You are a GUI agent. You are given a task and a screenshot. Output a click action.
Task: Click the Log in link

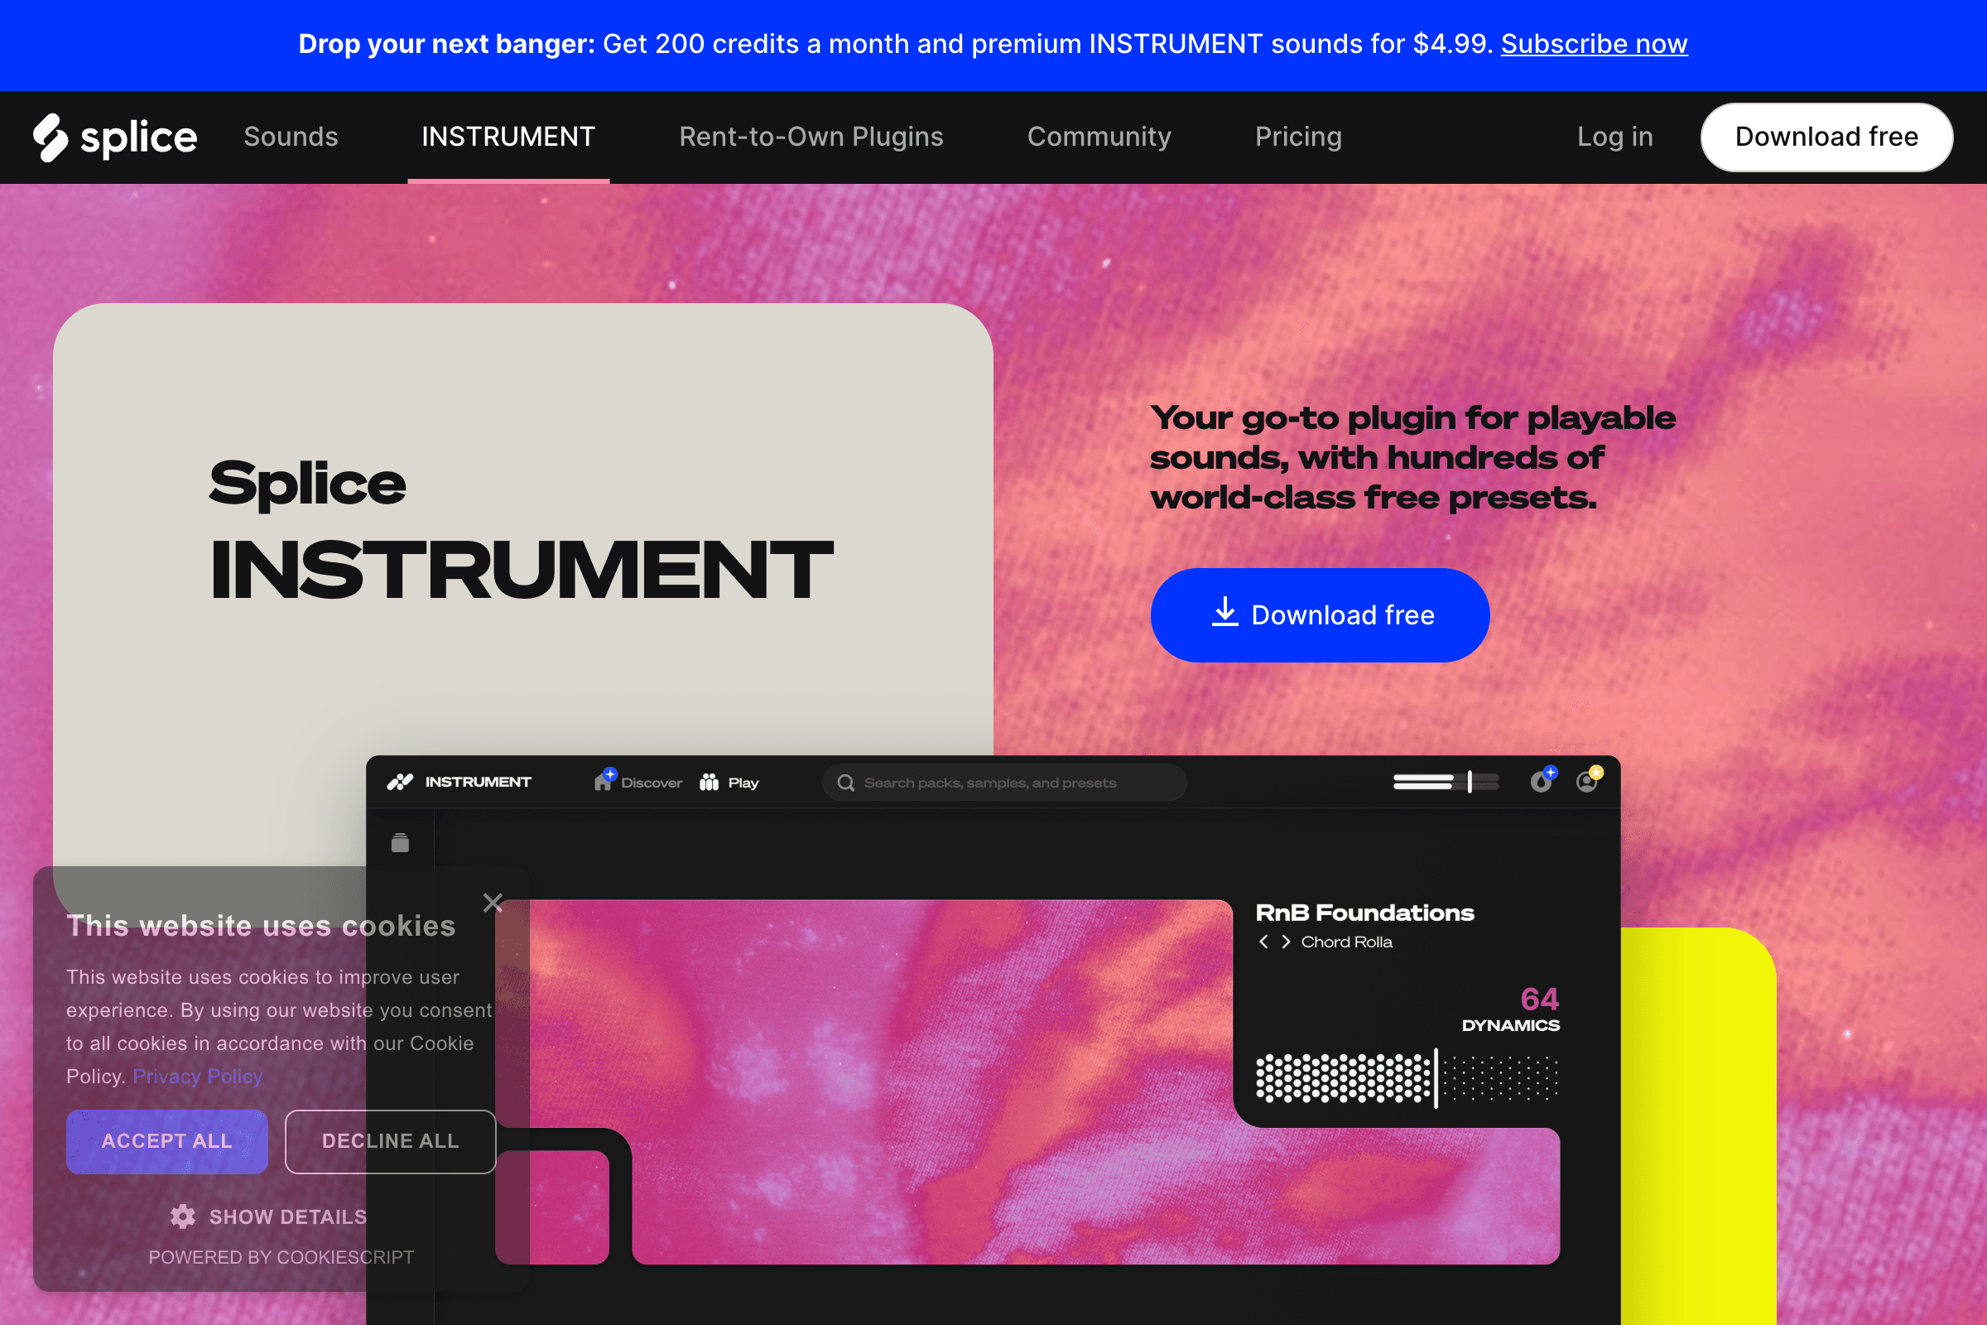[1615, 137]
